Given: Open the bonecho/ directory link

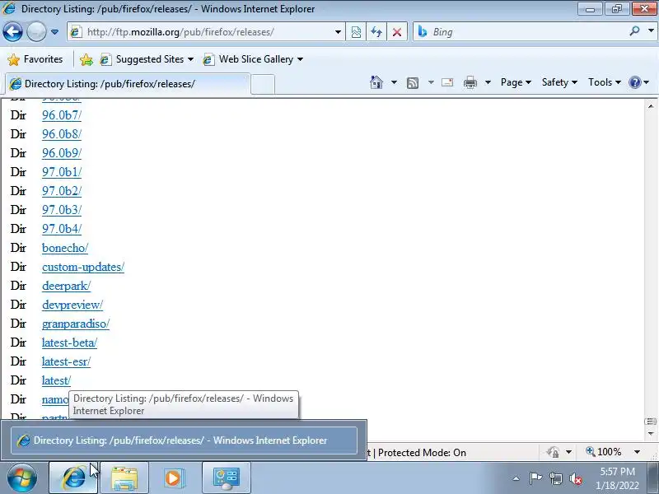Looking at the screenshot, I should tap(65, 248).
